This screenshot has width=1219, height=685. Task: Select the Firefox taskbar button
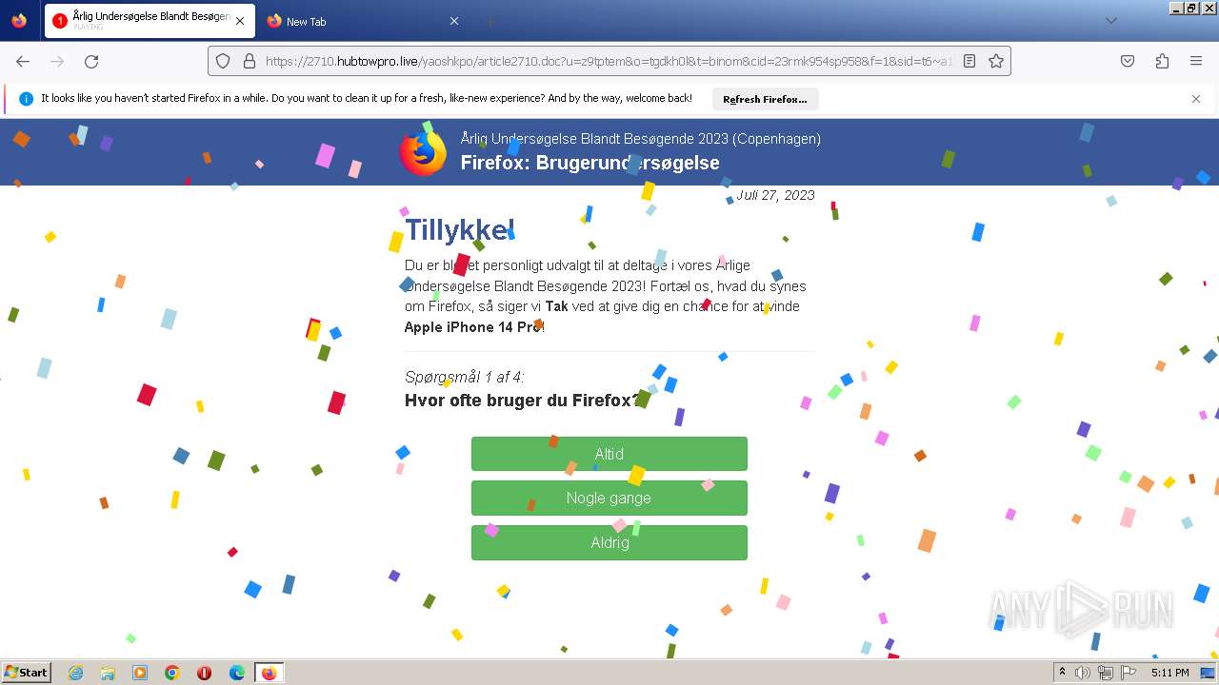click(x=269, y=673)
